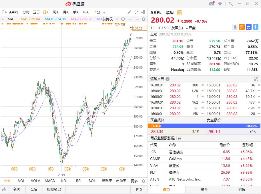This screenshot has width=261, height=194.
Task: Switch to 分时 intraday chart
Action: [x=26, y=12]
